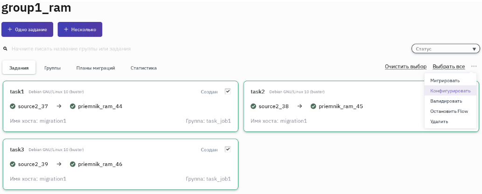Click the three-dots more actions icon
This screenshot has width=482, height=194.
pyautogui.click(x=474, y=67)
